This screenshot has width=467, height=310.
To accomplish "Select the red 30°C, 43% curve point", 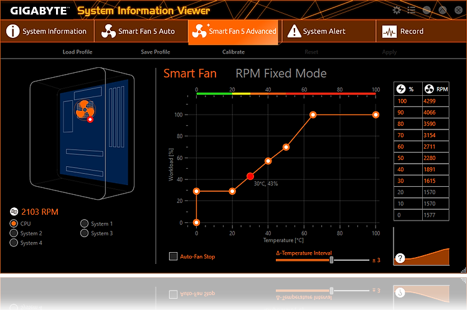I will click(250, 176).
